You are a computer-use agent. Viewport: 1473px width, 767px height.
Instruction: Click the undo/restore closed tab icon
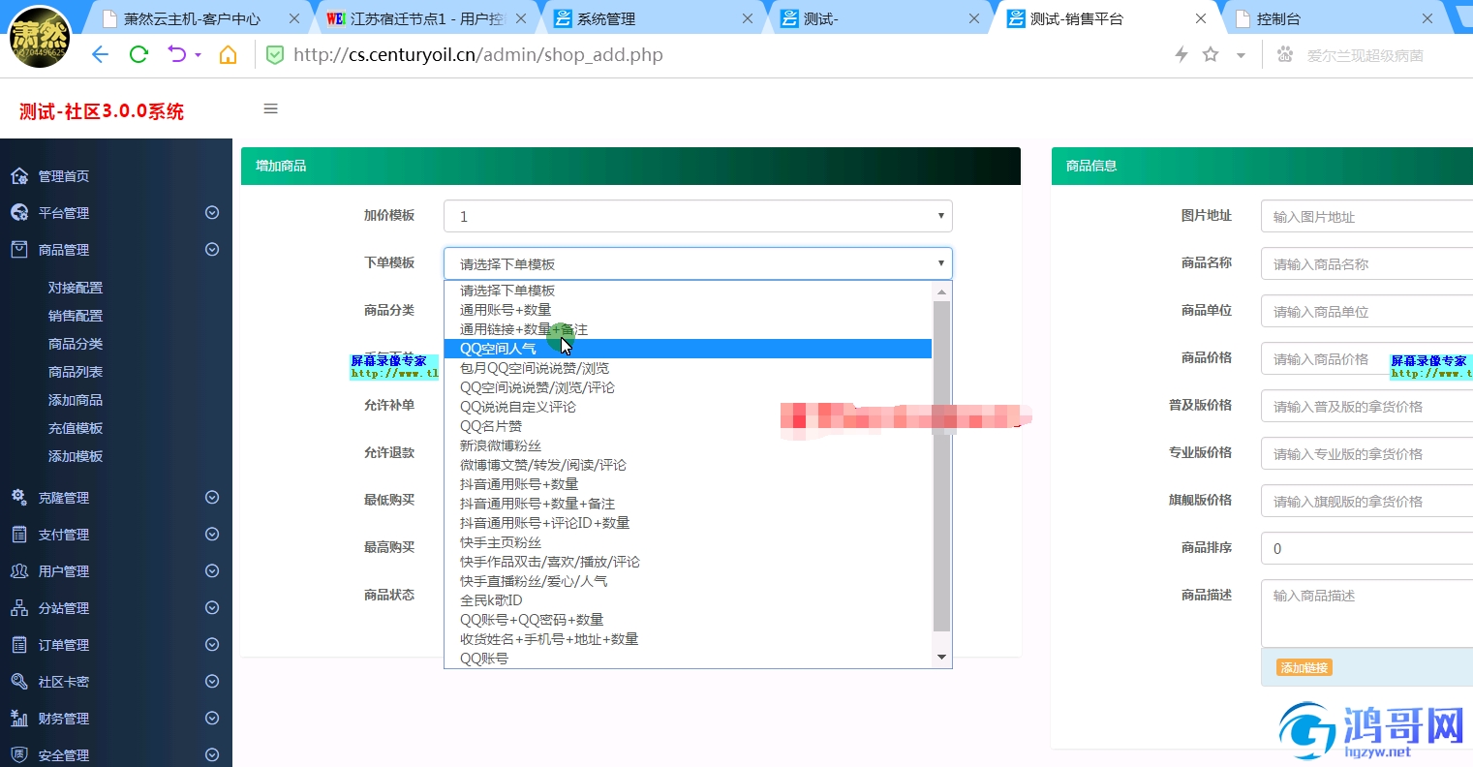point(177,55)
